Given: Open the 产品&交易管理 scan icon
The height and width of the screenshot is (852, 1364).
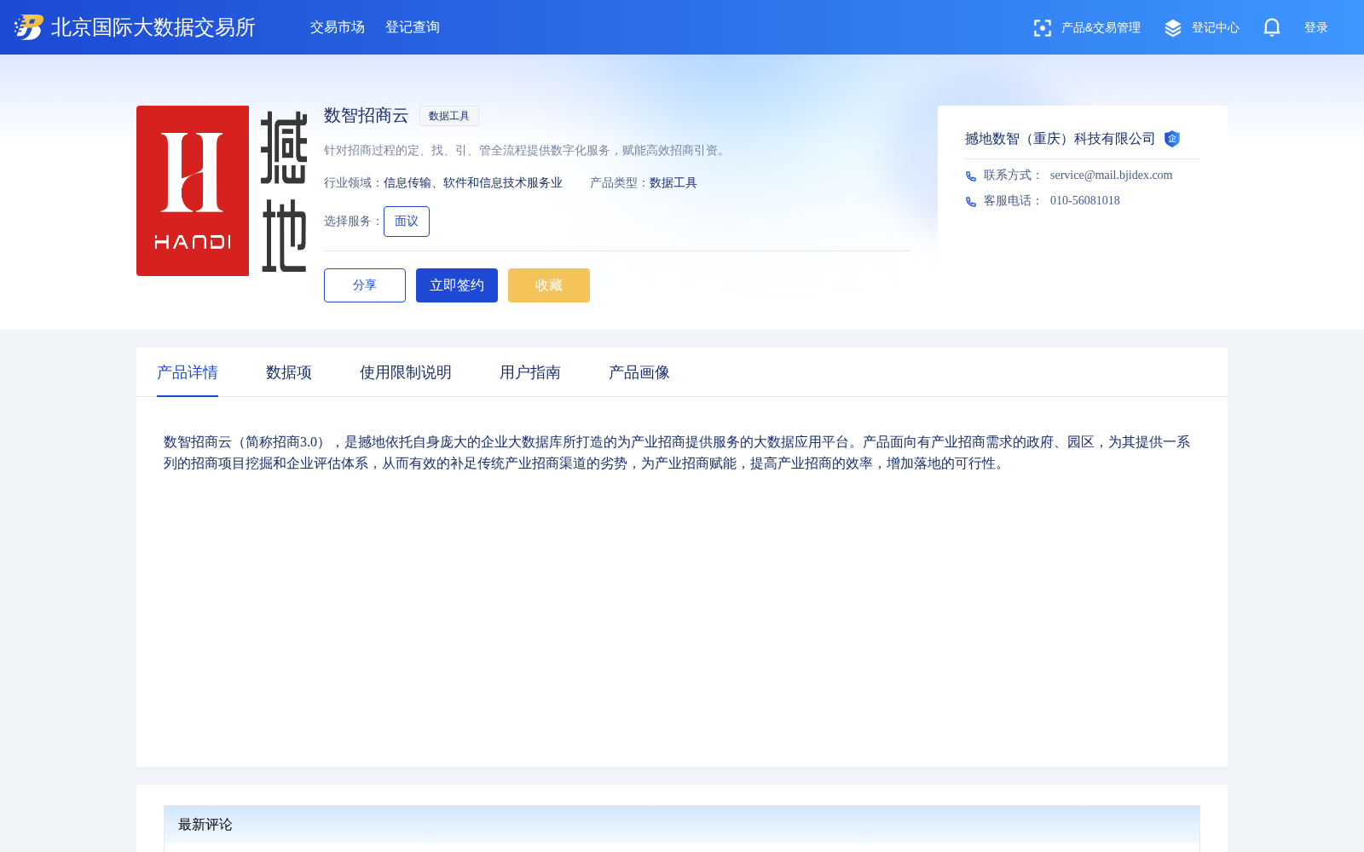Looking at the screenshot, I should [1042, 28].
